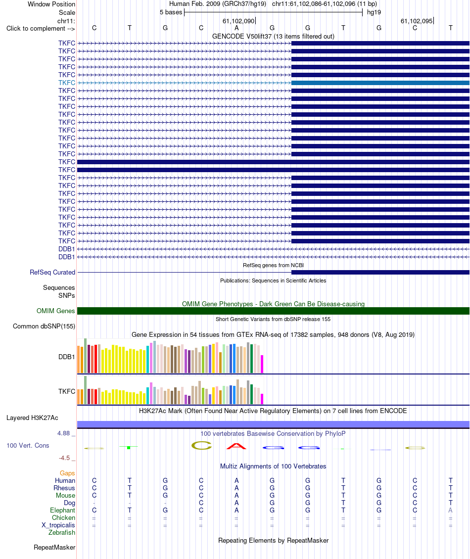
Task: Select the 'Zebrafish' alignment row label
Action: click(62, 533)
